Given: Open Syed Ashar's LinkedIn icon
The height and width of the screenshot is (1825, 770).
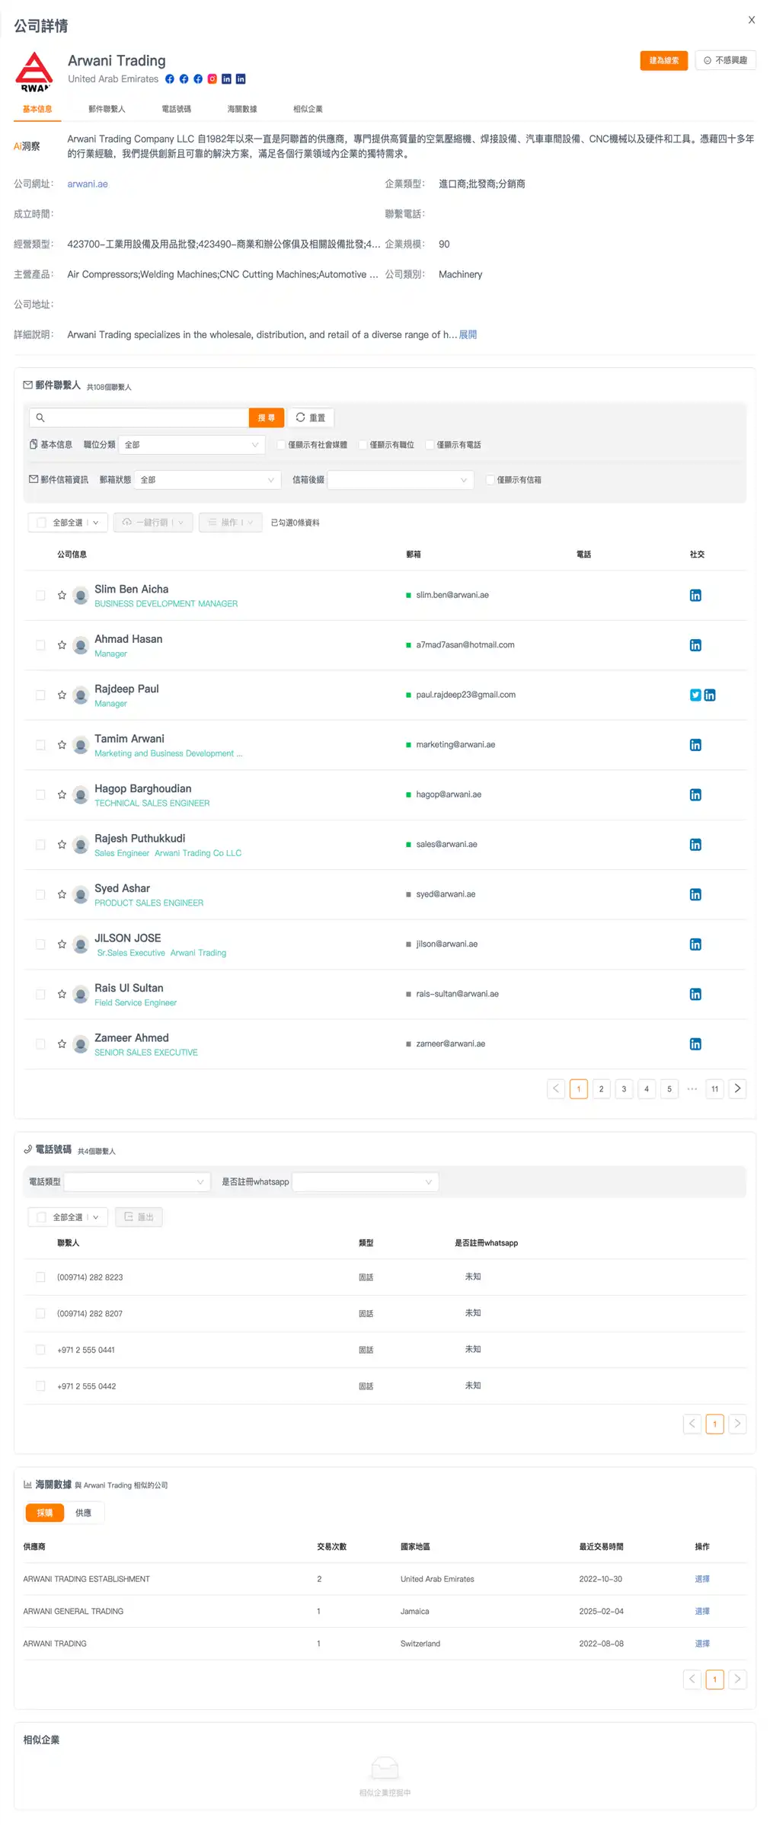Looking at the screenshot, I should click(x=695, y=894).
